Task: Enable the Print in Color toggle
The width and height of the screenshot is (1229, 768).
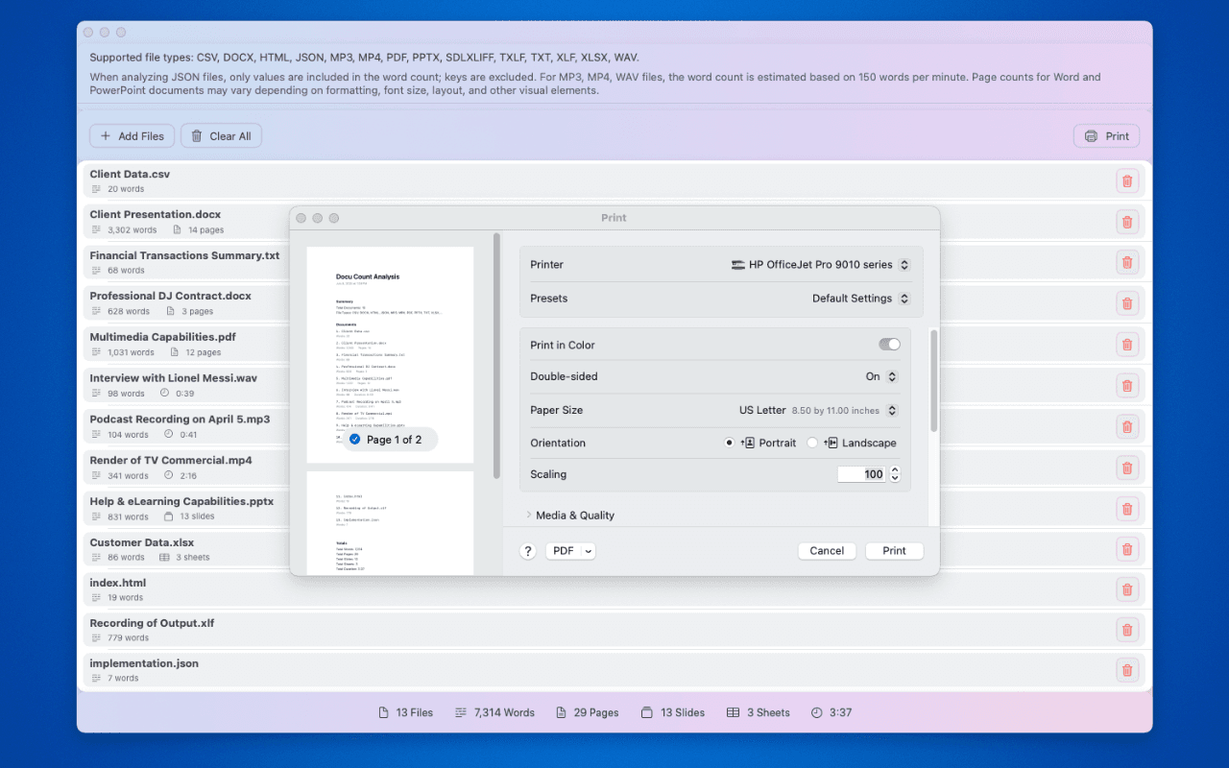Action: pos(888,344)
